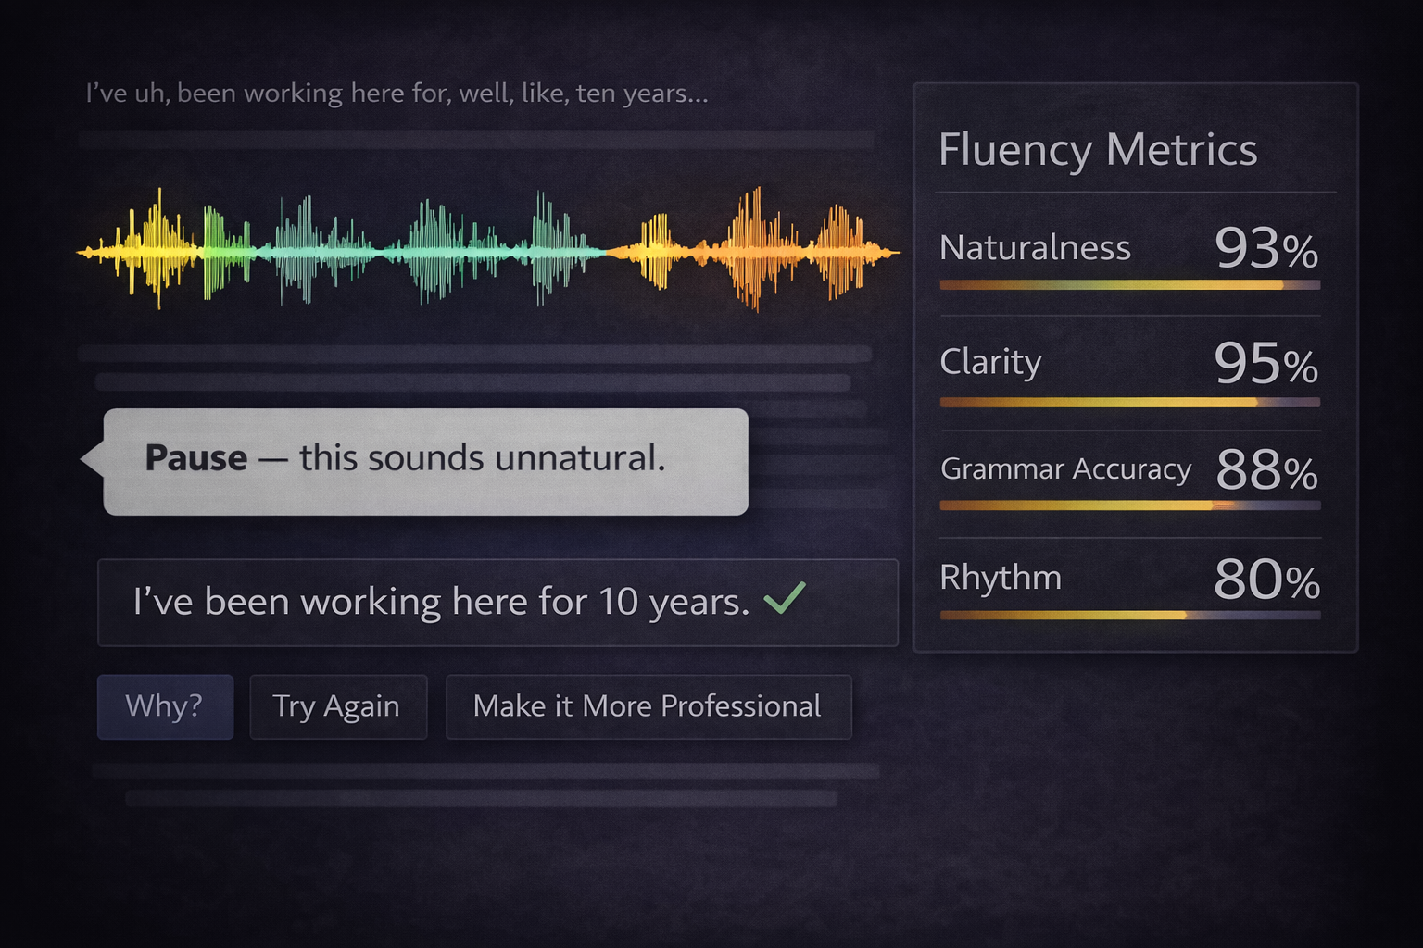Click the bold word Pause in tooltip
The width and height of the screenshot is (1423, 948).
pyautogui.click(x=196, y=458)
